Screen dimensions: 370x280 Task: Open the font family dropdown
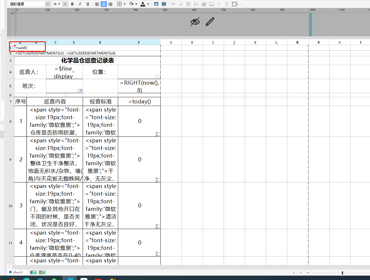(47, 4)
